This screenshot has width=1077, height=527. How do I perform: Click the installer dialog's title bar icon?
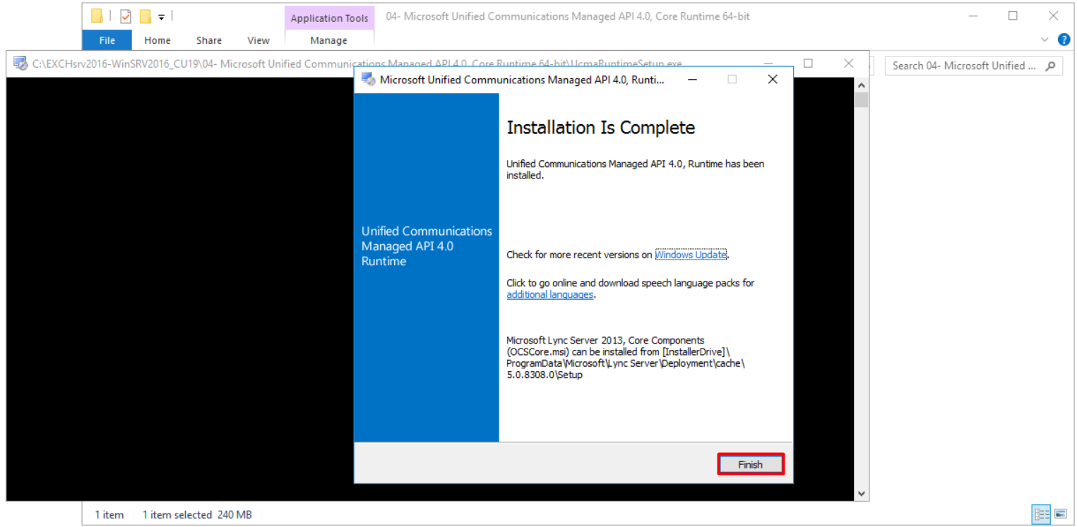[368, 80]
